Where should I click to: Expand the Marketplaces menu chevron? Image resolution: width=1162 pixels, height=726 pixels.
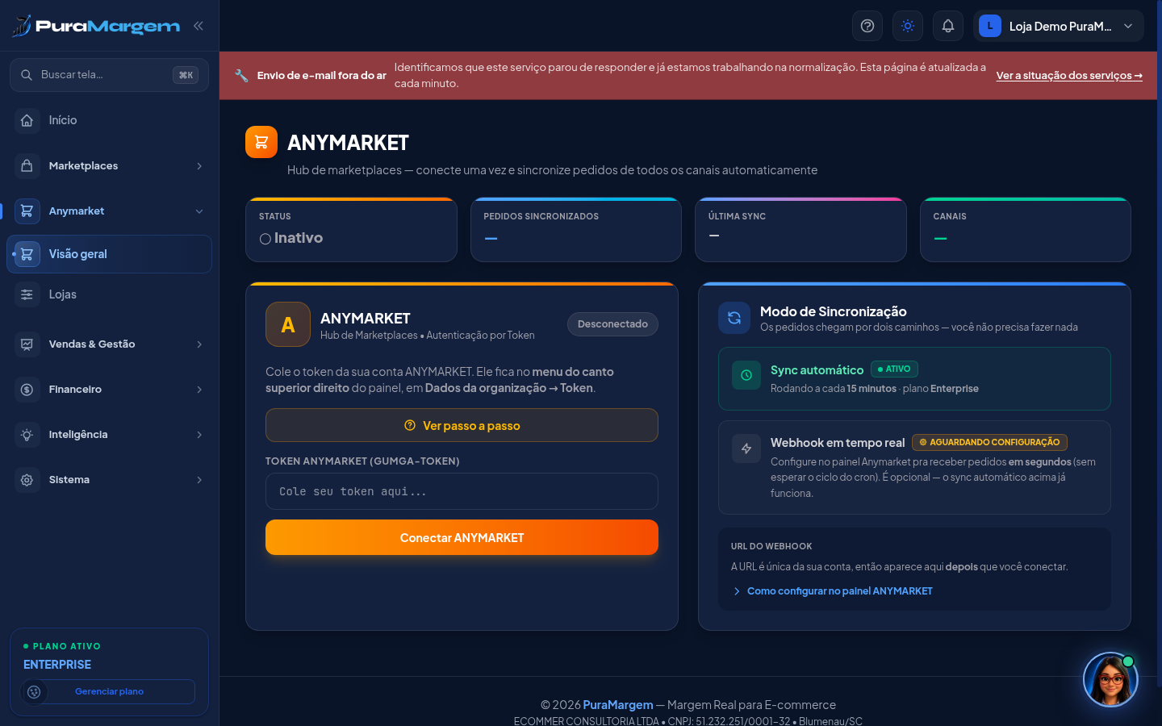click(x=199, y=166)
